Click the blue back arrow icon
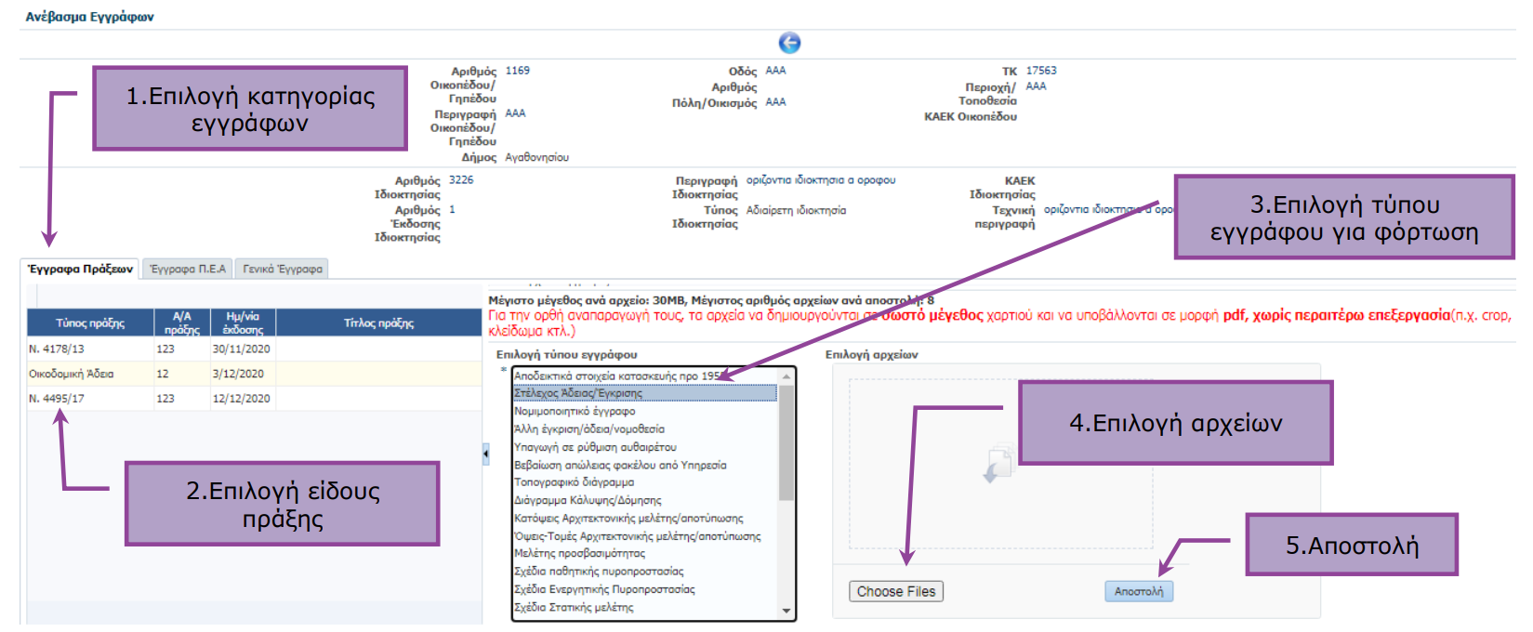Screen dimensions: 1533x632 tap(788, 43)
